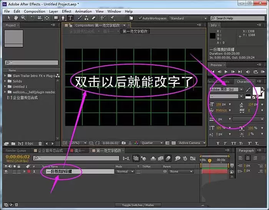Image resolution: width=269 pixels, height=210 pixels.
Task: Click Toggle Switches / Modes button
Action: (138, 205)
